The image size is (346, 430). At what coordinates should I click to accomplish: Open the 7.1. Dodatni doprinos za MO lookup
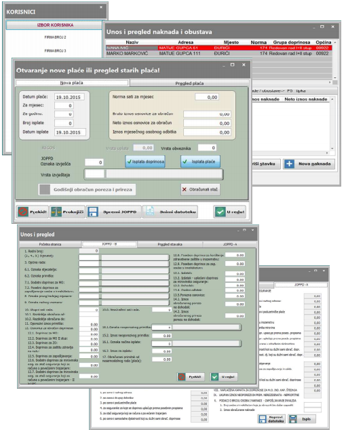click(124, 283)
